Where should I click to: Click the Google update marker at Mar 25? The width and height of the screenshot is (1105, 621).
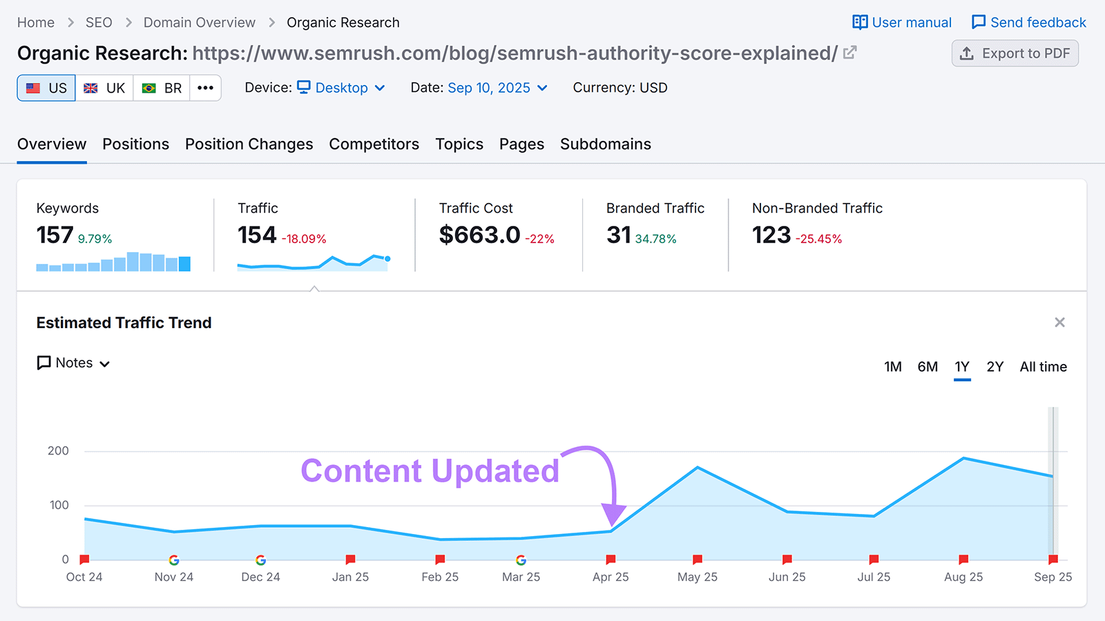click(x=521, y=560)
